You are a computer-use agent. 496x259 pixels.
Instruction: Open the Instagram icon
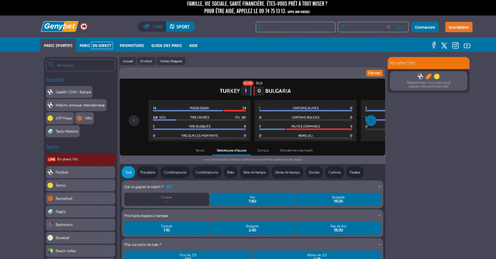coord(455,46)
